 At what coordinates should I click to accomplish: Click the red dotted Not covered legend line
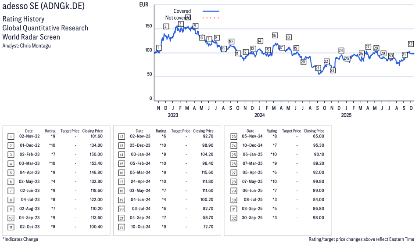211,18
